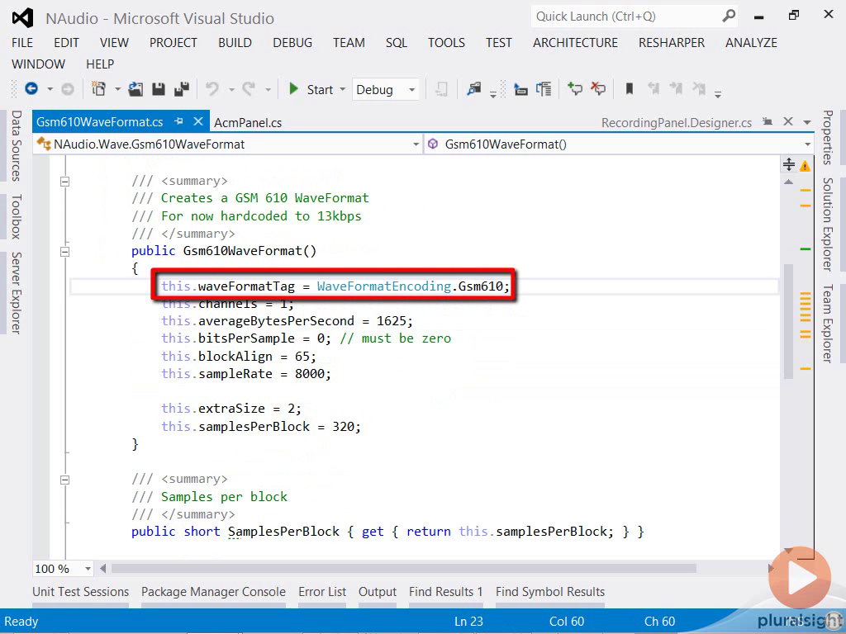Open the DEBUG menu
The width and height of the screenshot is (846, 634).
[292, 43]
